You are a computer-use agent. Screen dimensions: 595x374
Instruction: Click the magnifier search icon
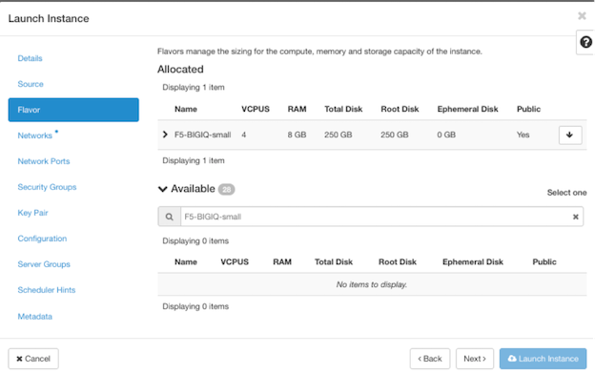pyautogui.click(x=169, y=217)
